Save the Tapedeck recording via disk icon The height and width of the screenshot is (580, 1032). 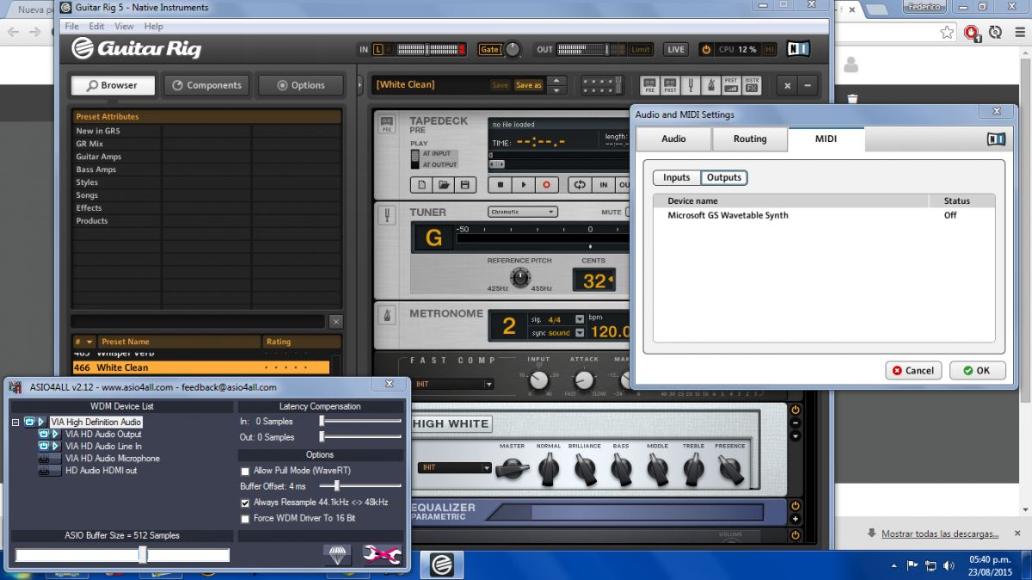click(x=465, y=184)
